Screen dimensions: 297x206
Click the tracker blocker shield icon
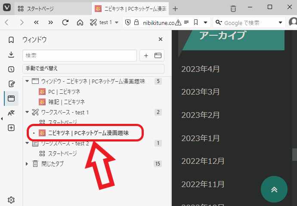tap(128, 22)
